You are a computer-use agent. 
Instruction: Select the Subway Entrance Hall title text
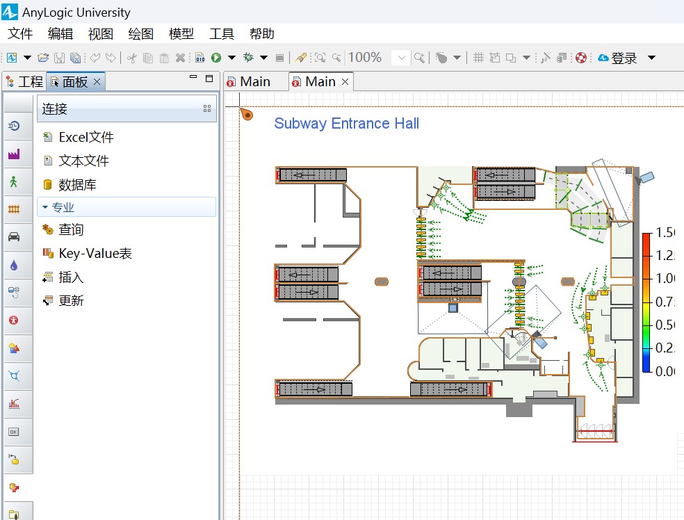346,124
